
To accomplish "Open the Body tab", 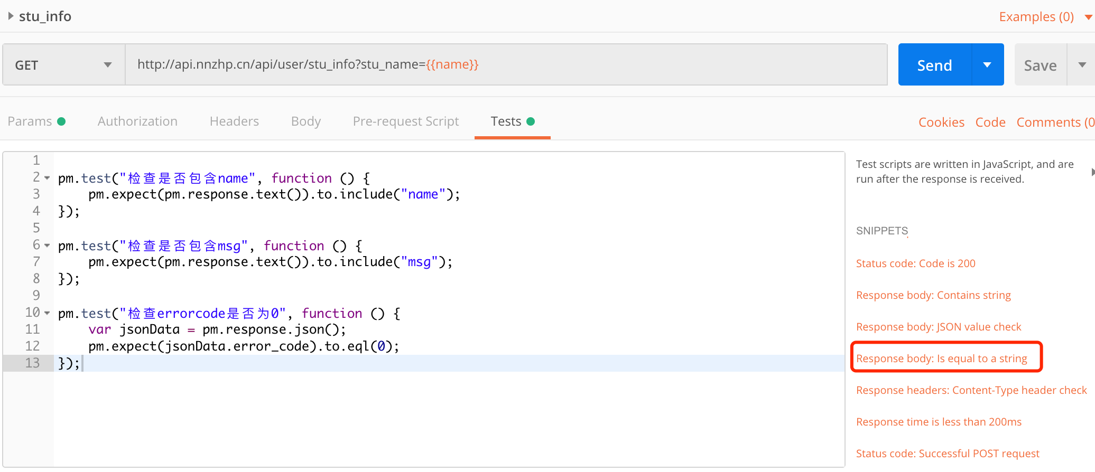I will (x=306, y=121).
